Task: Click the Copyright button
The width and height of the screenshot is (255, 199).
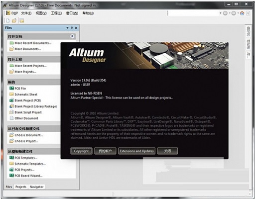Action: coord(81,151)
